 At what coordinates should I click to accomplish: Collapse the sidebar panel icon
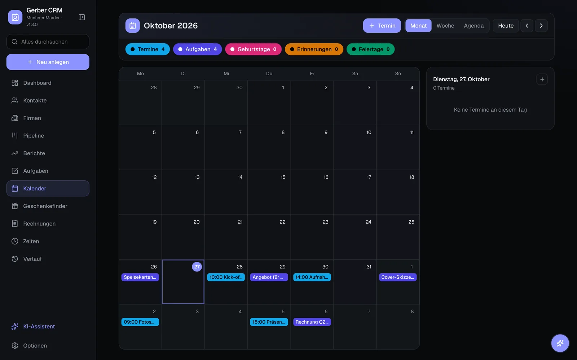(x=82, y=17)
